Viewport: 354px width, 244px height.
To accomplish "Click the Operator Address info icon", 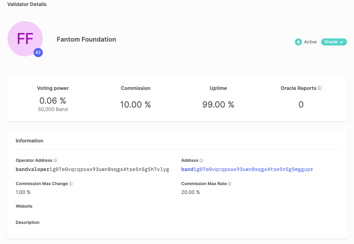I will pyautogui.click(x=55, y=160).
